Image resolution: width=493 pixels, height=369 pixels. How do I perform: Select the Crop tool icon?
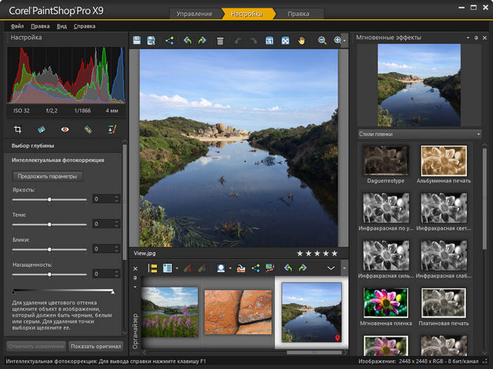[x=18, y=129]
